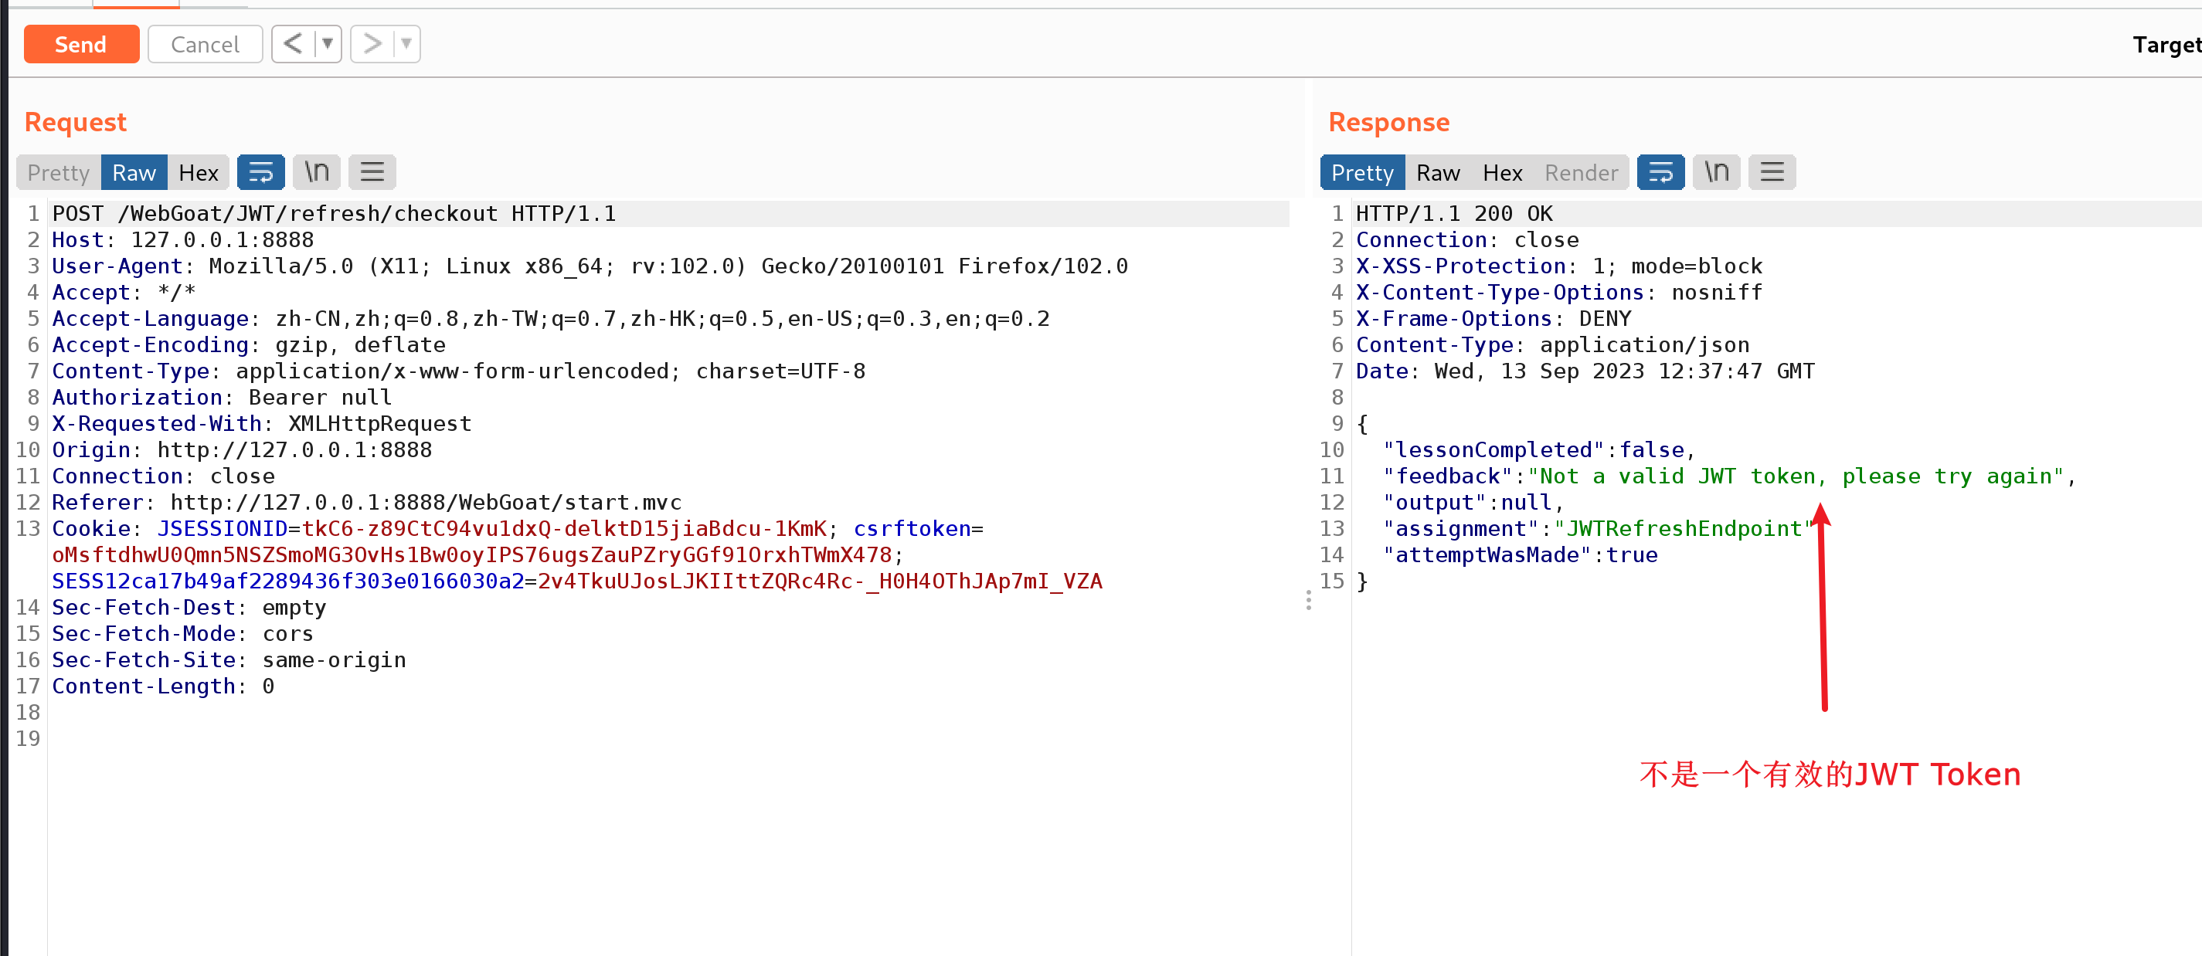
Task: Switch Request view to Pretty tab
Action: coord(58,172)
